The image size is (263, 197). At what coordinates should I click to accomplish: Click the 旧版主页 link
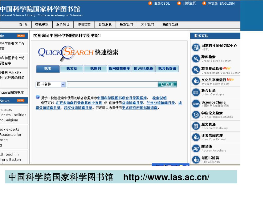pos(189,3)
